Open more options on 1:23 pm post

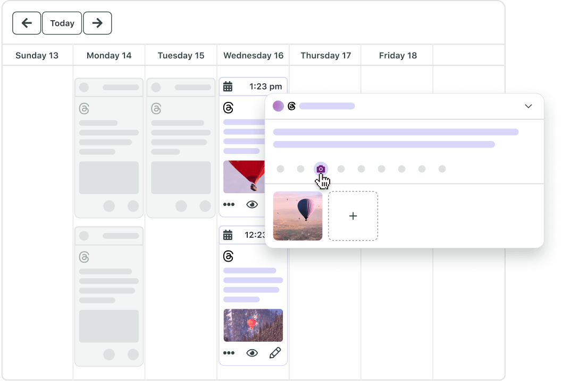tap(229, 205)
